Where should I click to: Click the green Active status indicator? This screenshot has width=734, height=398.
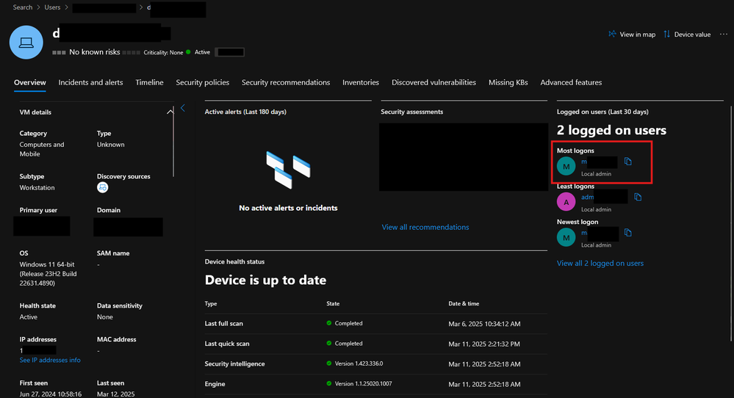(188, 52)
